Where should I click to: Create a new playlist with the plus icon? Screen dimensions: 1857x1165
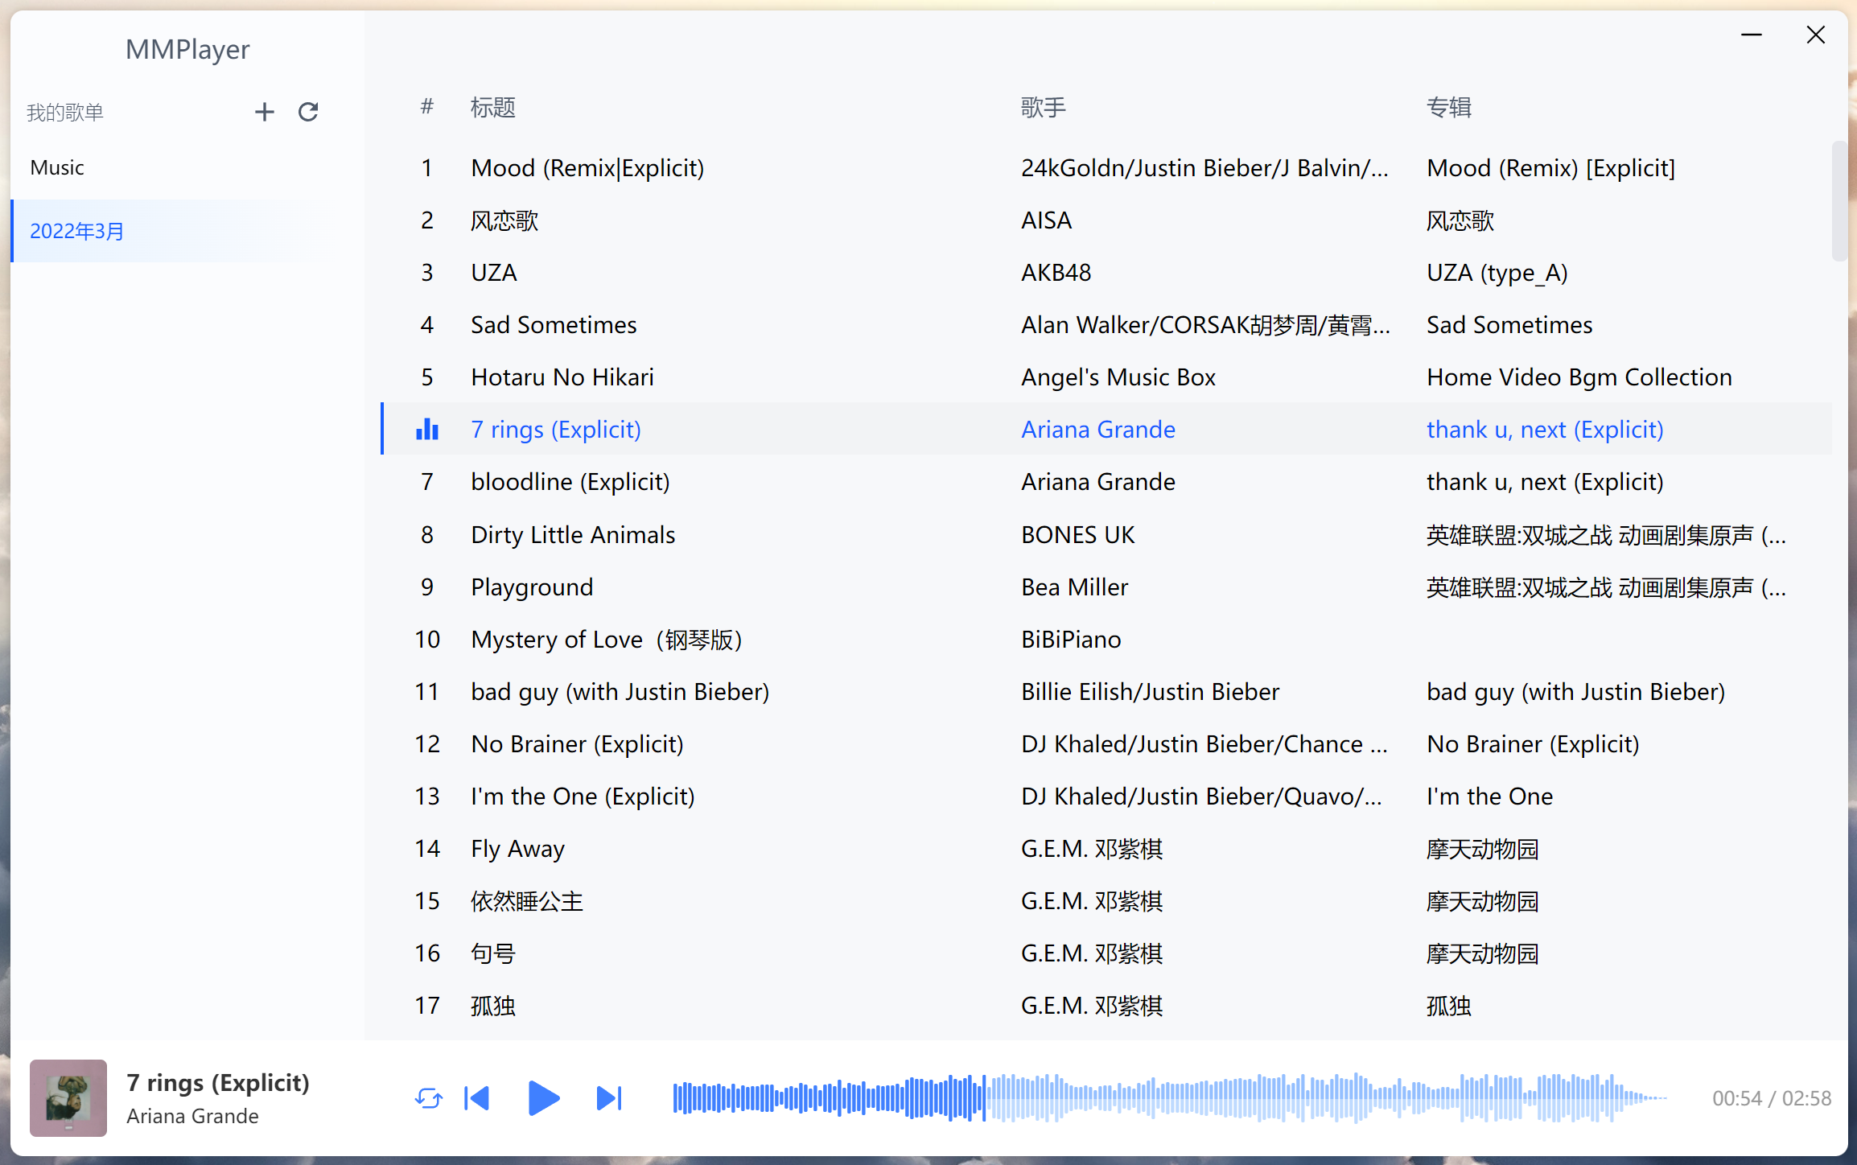pos(264,111)
